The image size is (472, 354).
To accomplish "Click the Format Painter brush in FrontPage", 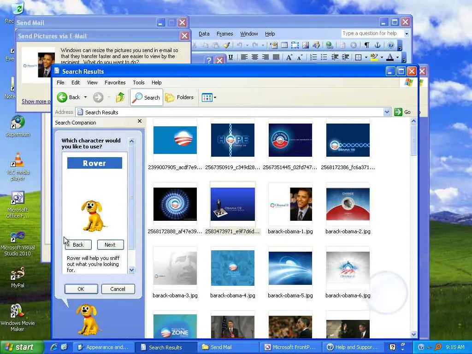I will coord(226,45).
